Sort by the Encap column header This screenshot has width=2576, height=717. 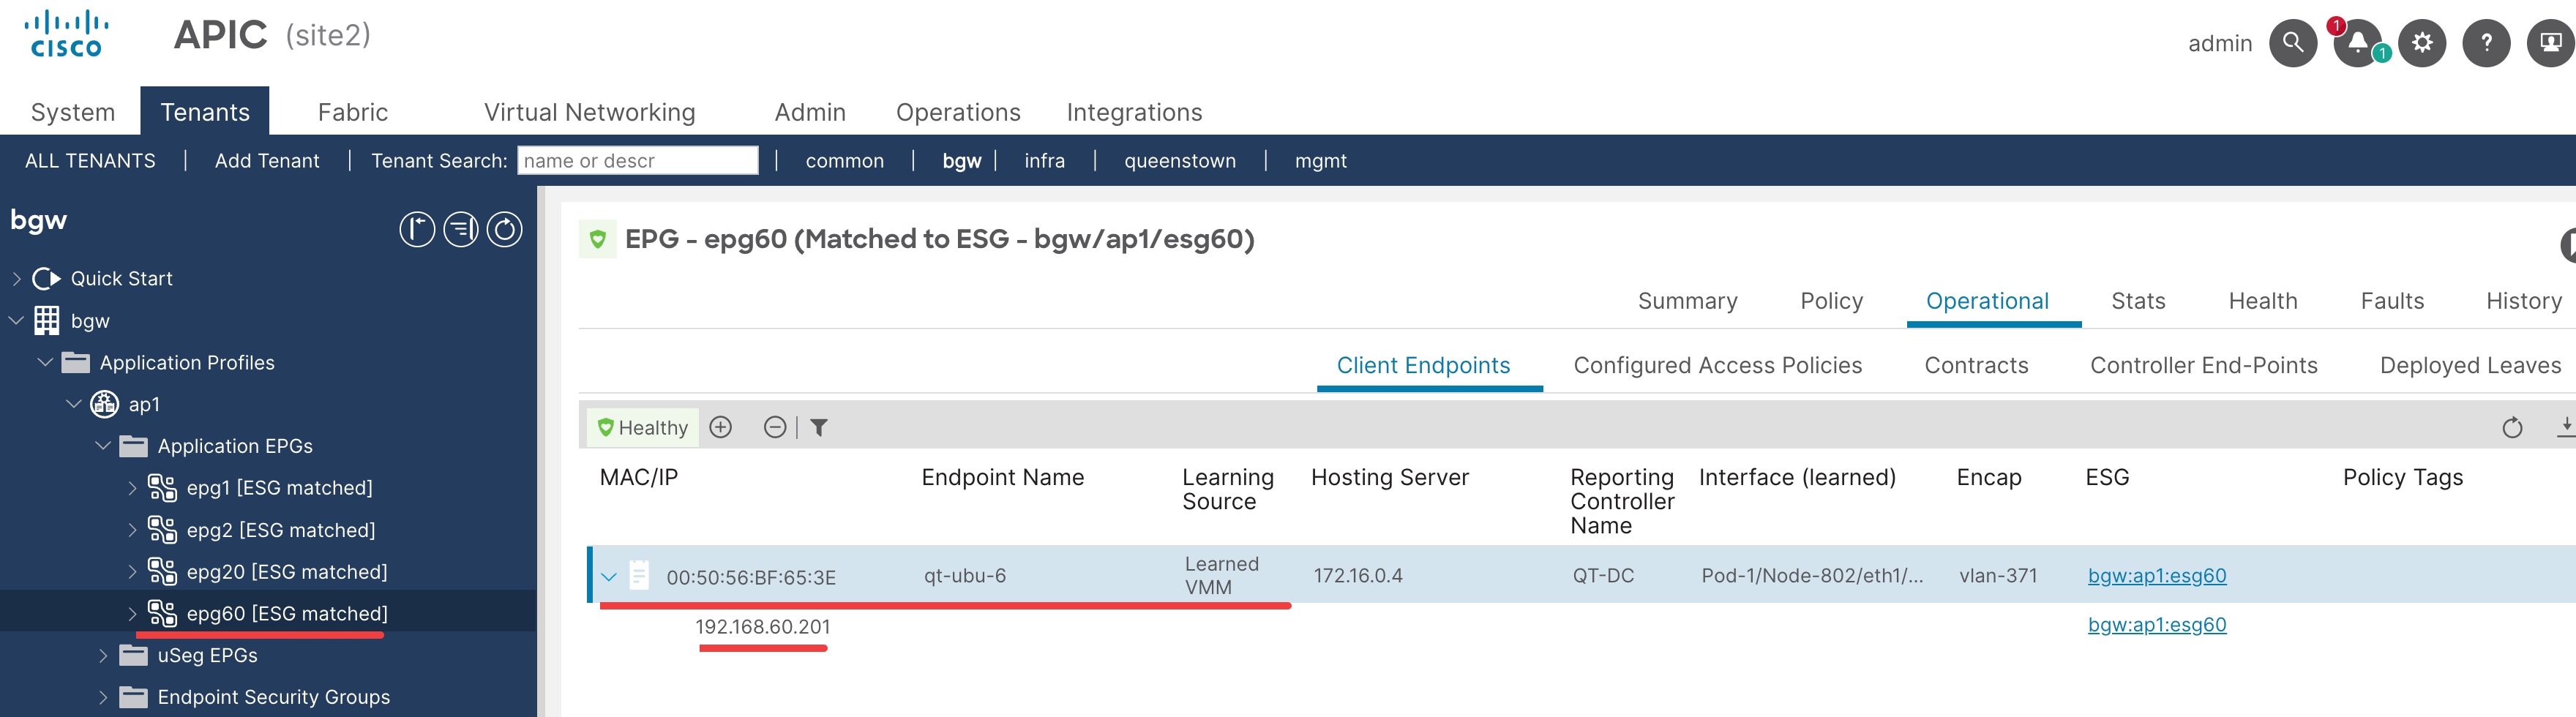click(x=1988, y=477)
